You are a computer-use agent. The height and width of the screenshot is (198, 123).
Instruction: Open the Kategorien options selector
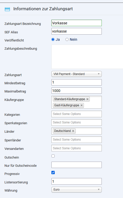[76, 114]
